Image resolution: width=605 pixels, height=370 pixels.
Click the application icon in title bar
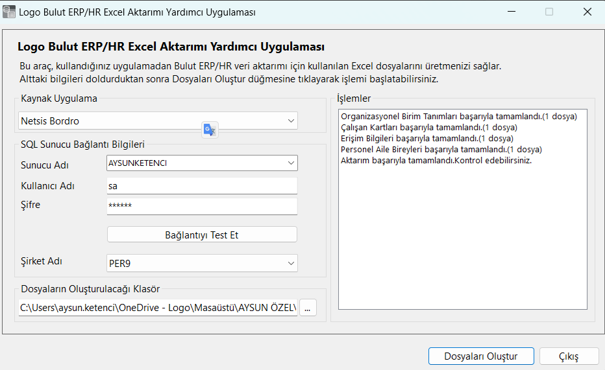click(x=9, y=12)
